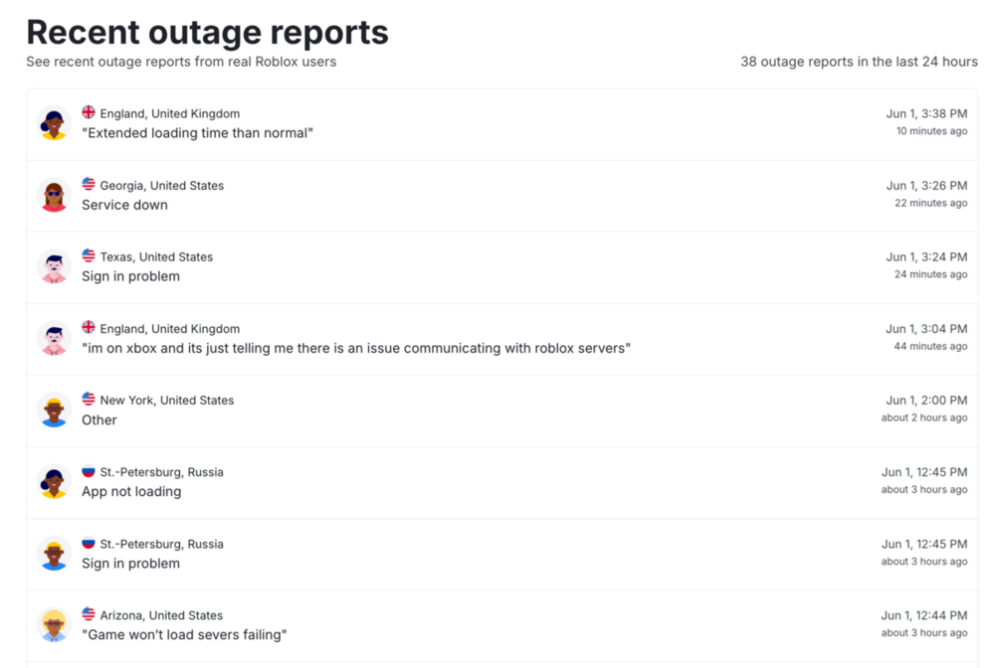
Task: Click the subtitle about real Roblox users
Action: pyautogui.click(x=181, y=62)
